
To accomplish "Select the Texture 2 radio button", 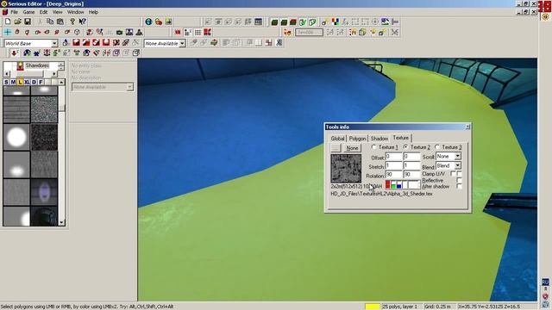I will (x=406, y=147).
